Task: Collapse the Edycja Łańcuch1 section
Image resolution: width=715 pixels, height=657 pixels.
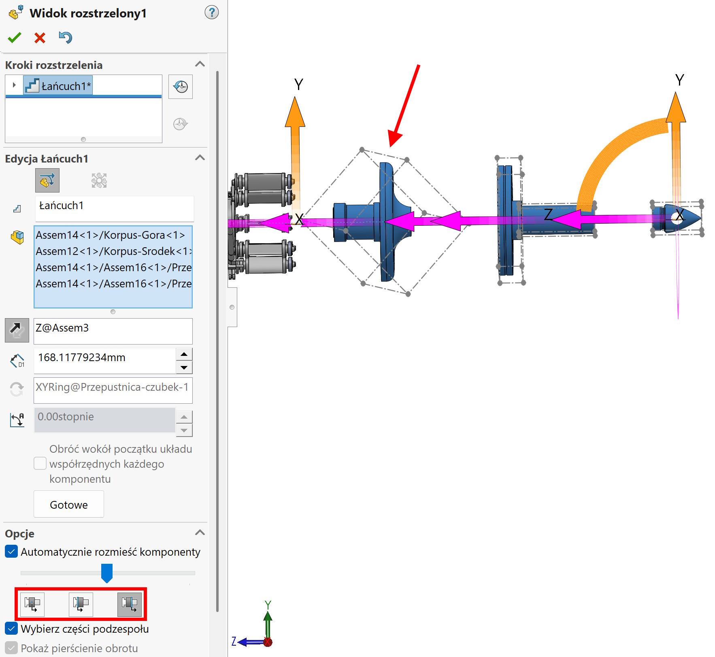Action: click(200, 158)
